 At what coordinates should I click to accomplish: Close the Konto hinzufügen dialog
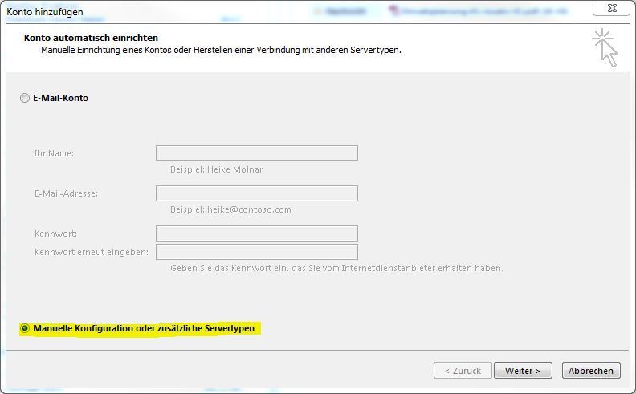(612, 8)
